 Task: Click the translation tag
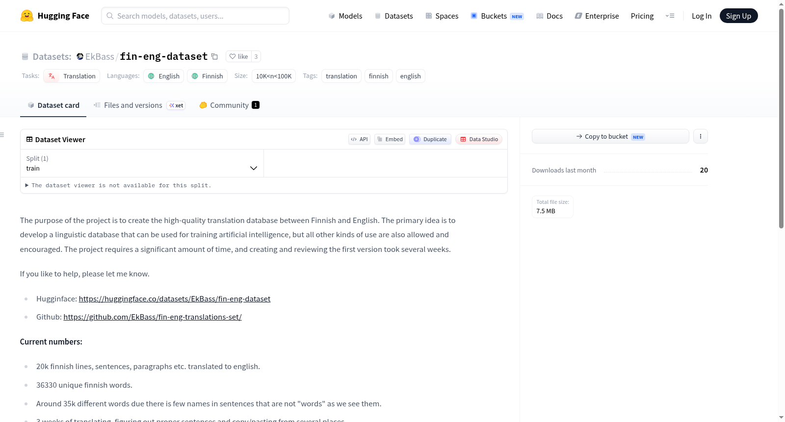[x=341, y=76]
